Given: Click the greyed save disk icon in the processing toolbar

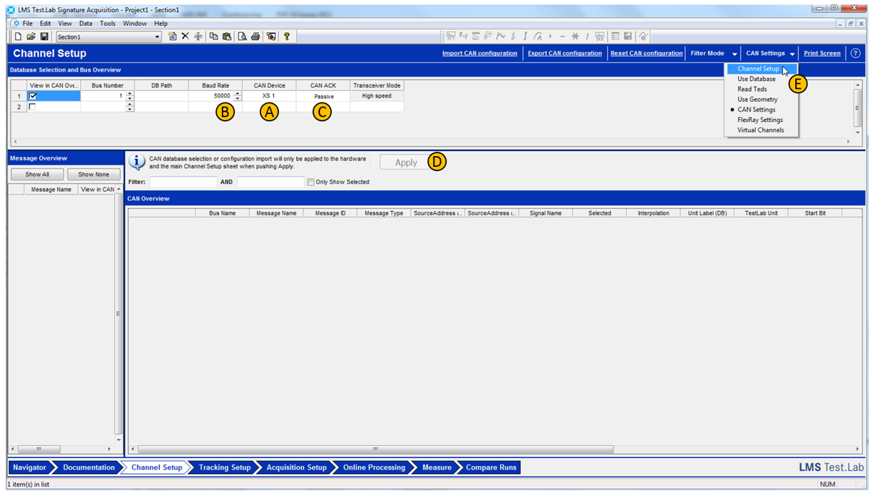Looking at the screenshot, I should [x=628, y=36].
